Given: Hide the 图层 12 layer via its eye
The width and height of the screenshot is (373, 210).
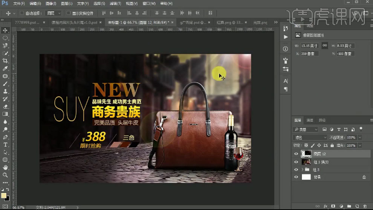Looking at the screenshot, I should [x=297, y=154].
